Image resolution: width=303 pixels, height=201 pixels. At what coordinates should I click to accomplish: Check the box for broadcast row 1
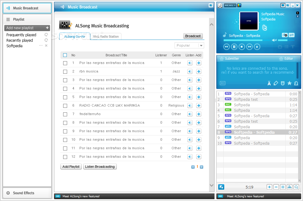click(65, 63)
